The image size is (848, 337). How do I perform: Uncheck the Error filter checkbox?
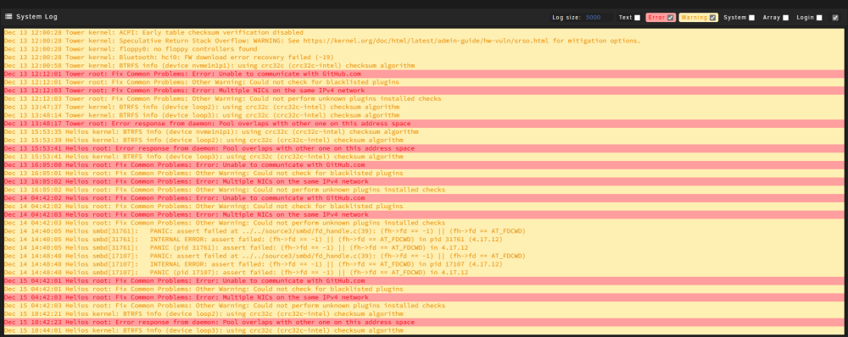[x=671, y=18]
